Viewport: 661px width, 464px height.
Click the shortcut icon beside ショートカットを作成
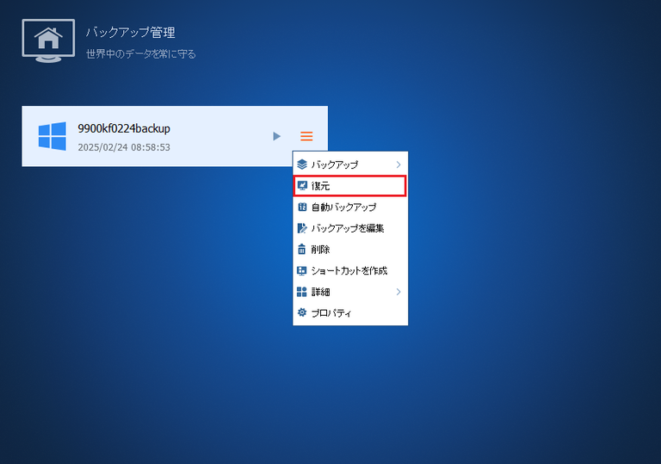[302, 270]
